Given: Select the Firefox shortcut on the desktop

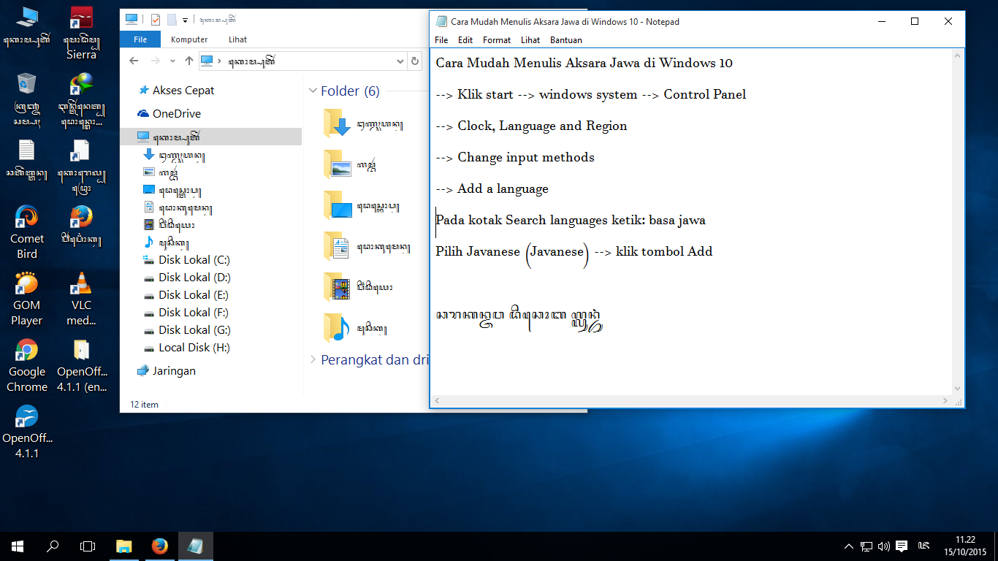Looking at the screenshot, I should pyautogui.click(x=81, y=225).
